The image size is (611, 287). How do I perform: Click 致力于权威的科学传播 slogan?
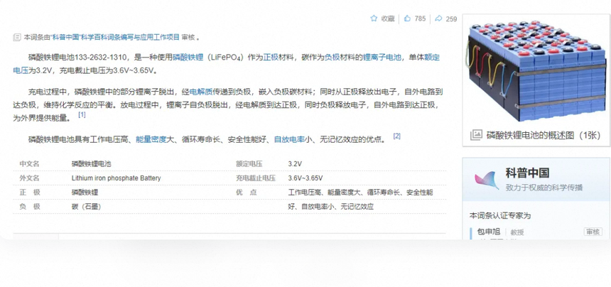[544, 188]
